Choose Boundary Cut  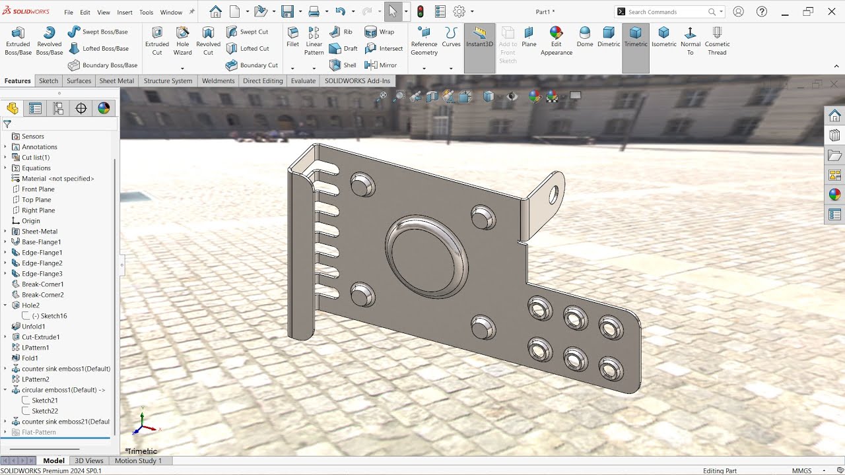tap(252, 65)
